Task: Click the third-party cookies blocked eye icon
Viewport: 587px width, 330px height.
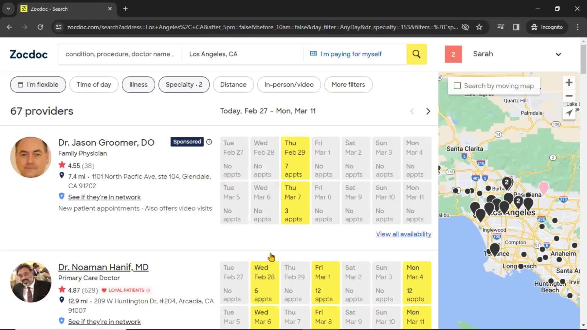Action: (465, 27)
